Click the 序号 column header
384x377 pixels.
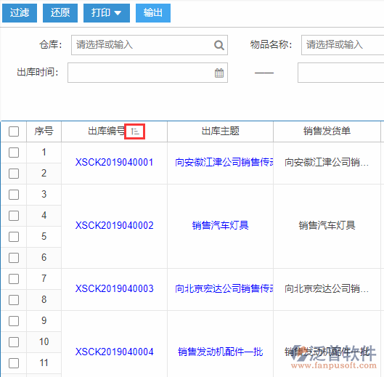click(x=44, y=131)
